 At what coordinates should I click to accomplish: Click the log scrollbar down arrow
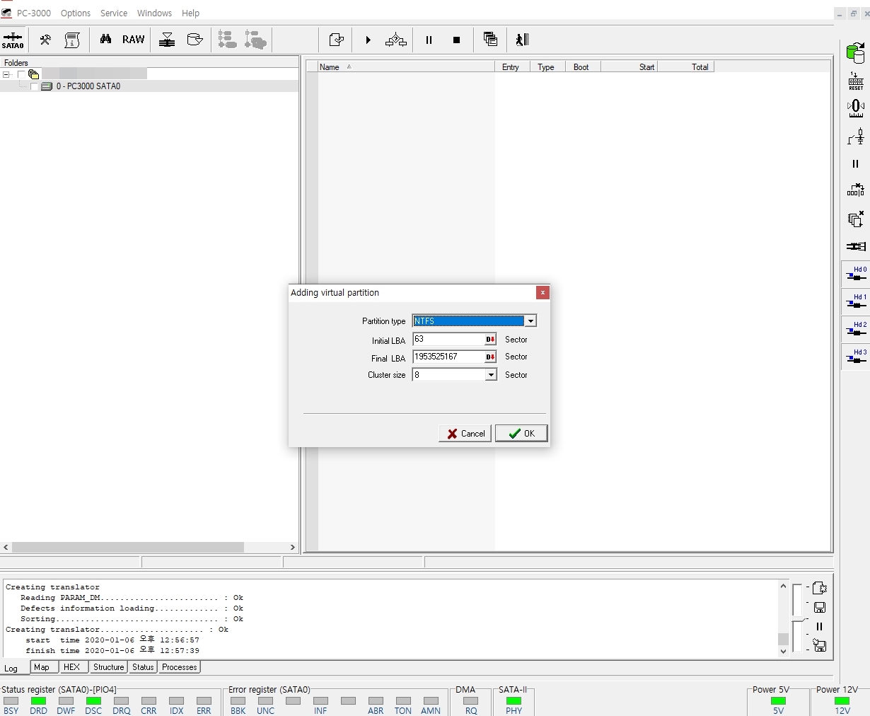point(783,652)
